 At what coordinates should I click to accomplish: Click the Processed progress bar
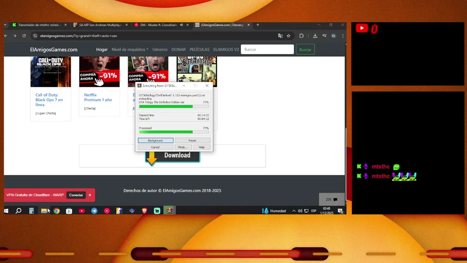174,132
